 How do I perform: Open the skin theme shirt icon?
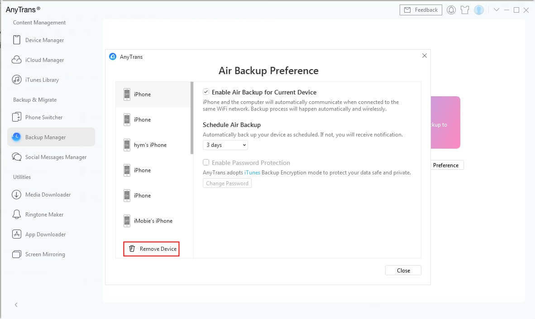465,10
